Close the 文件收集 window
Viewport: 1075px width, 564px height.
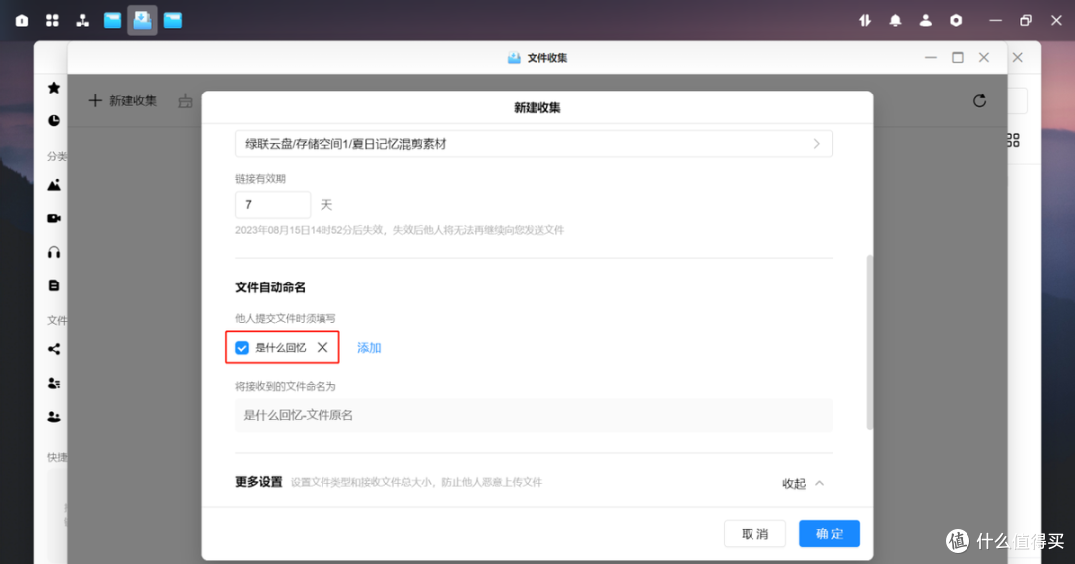coord(983,58)
